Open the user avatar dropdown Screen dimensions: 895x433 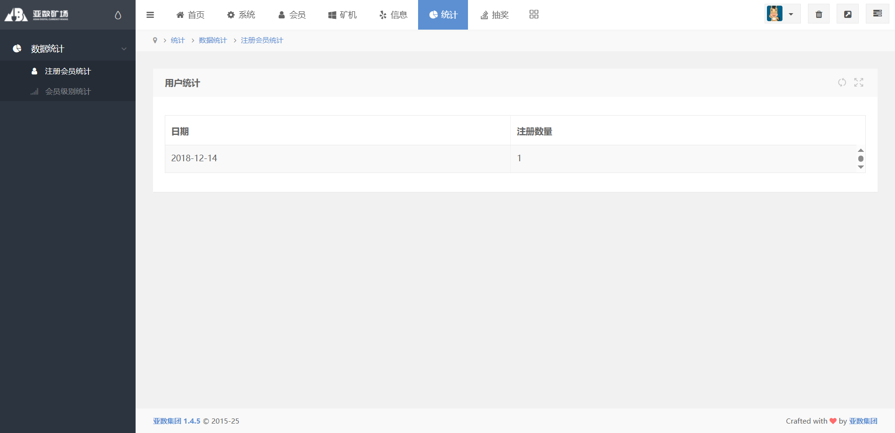(x=782, y=14)
